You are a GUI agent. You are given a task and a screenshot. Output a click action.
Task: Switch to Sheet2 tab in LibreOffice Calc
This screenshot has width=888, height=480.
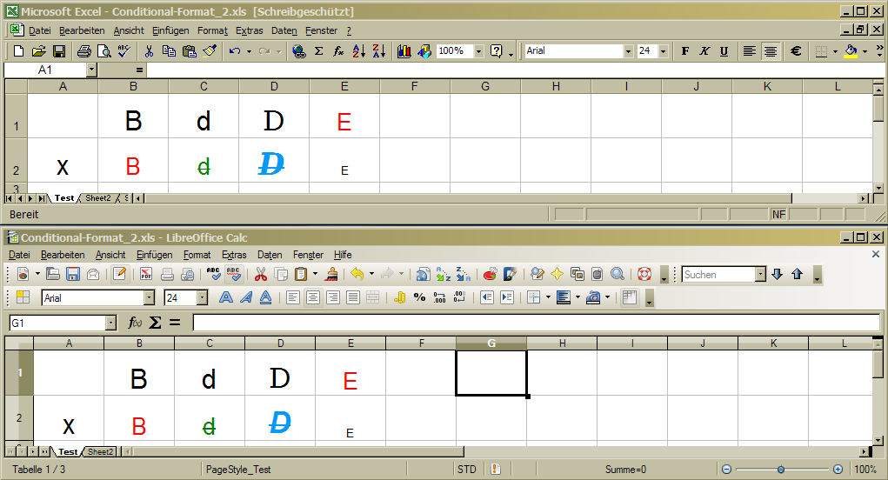(x=99, y=452)
